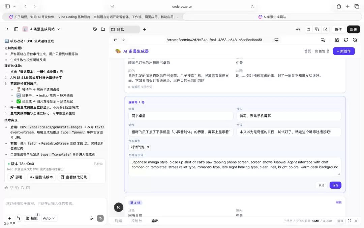Toggle the chat sidebar panel icon
The height and width of the screenshot is (228, 364).
(16, 29)
